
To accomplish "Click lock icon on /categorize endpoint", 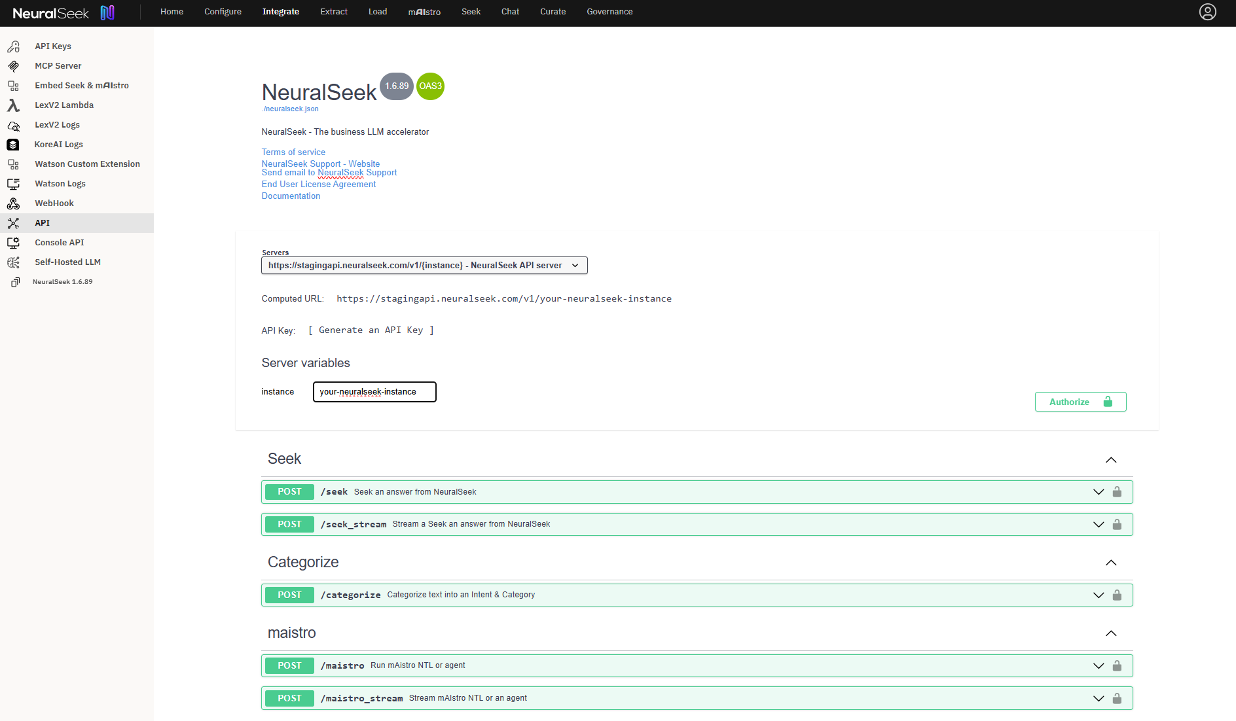I will (x=1117, y=595).
